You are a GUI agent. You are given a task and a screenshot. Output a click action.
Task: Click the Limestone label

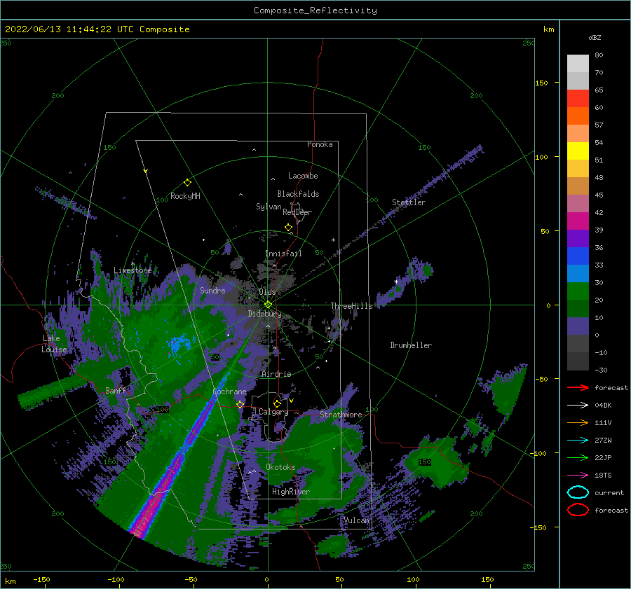pos(133,270)
